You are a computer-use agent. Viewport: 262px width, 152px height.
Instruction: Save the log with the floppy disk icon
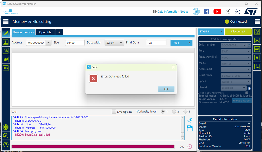coord(190,128)
